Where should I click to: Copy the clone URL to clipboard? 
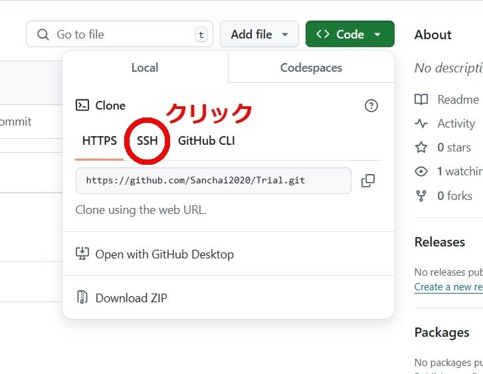(368, 181)
